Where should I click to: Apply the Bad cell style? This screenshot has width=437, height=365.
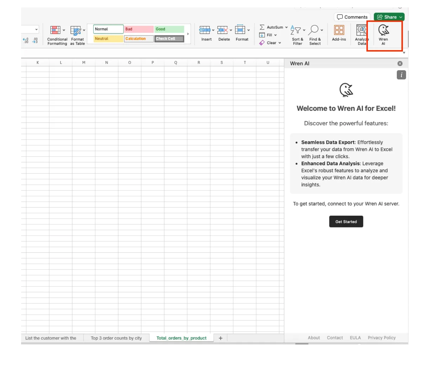[x=139, y=29]
